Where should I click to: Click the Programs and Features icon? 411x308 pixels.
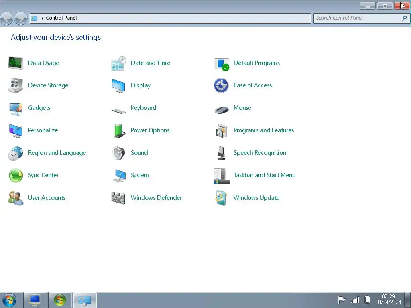pos(222,131)
